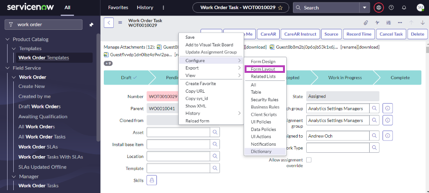Choose Business Rules in Configure submenu

265,107
